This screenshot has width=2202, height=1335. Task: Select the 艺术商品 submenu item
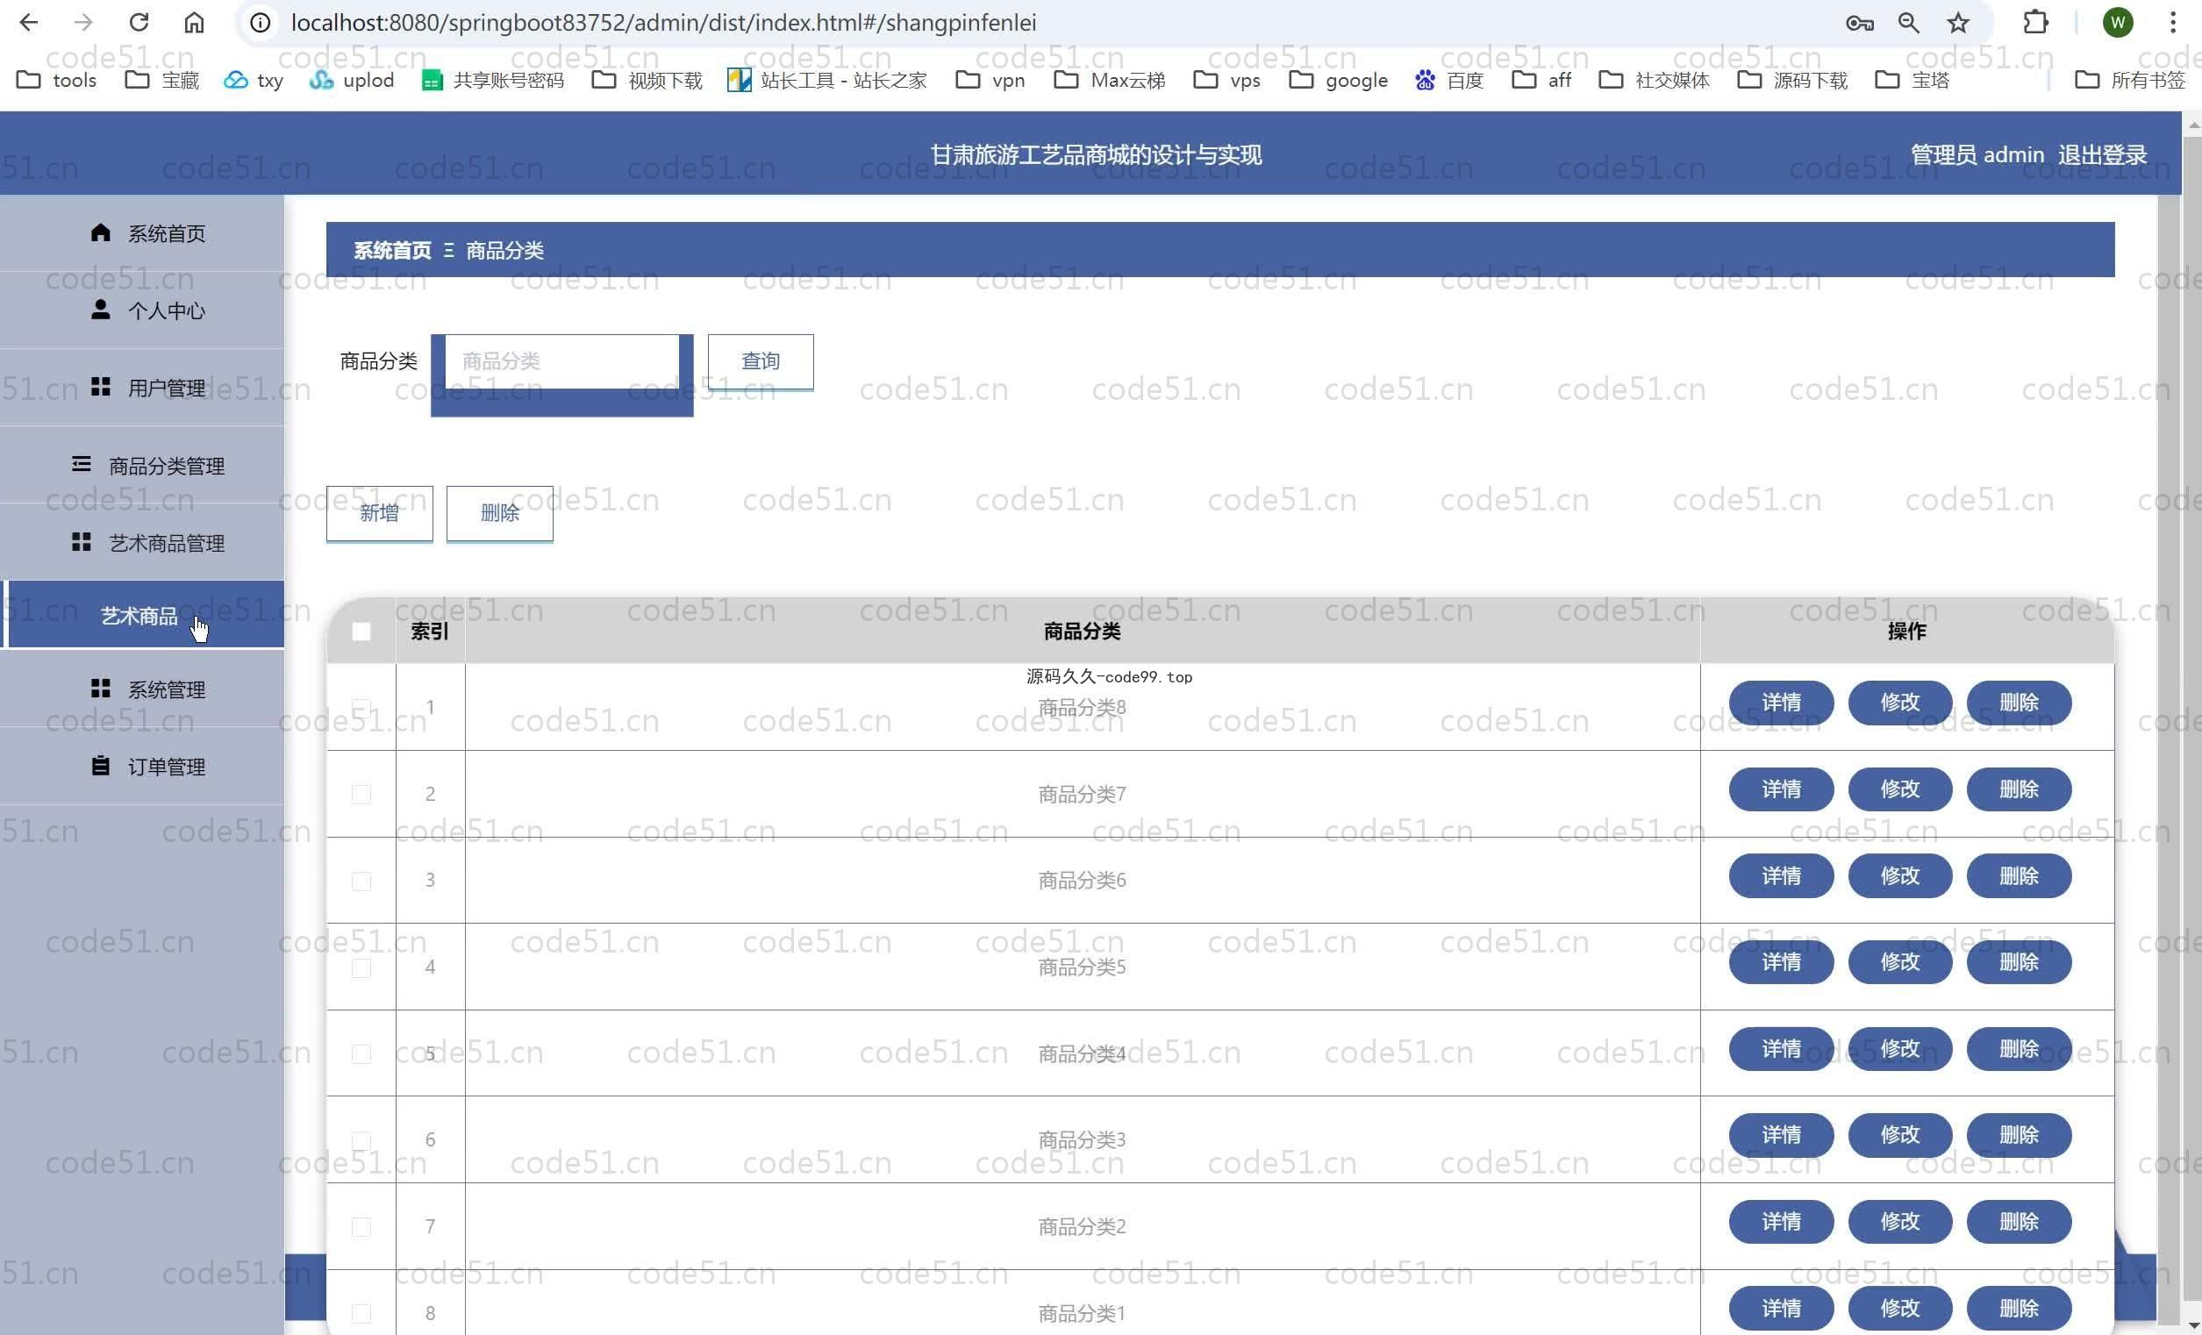[x=142, y=615]
